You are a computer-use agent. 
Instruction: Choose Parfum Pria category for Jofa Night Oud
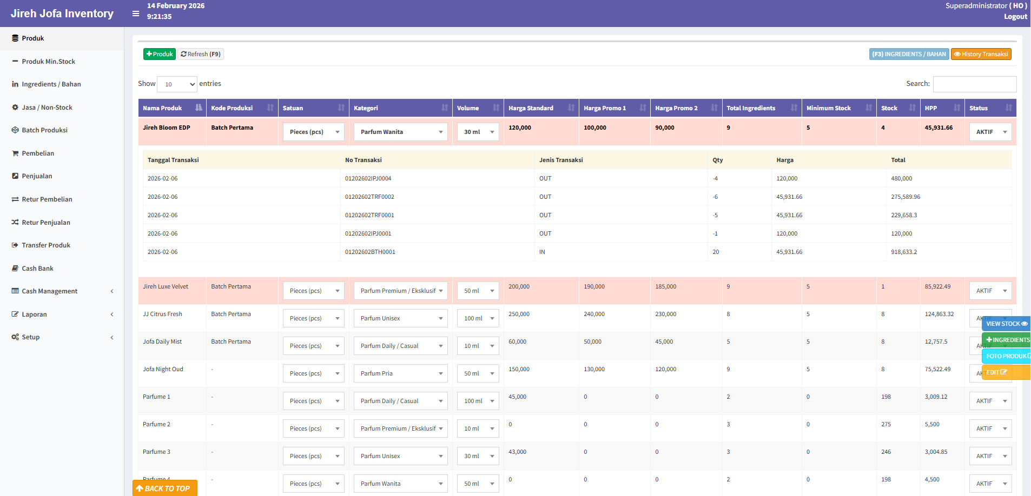tap(400, 373)
